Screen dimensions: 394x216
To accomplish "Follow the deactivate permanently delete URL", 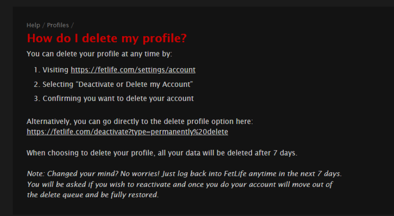I will (x=127, y=131).
